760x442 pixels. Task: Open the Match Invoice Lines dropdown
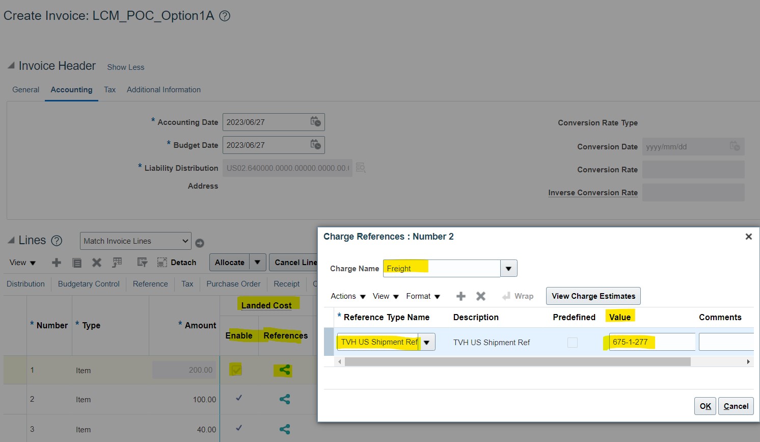(x=135, y=241)
